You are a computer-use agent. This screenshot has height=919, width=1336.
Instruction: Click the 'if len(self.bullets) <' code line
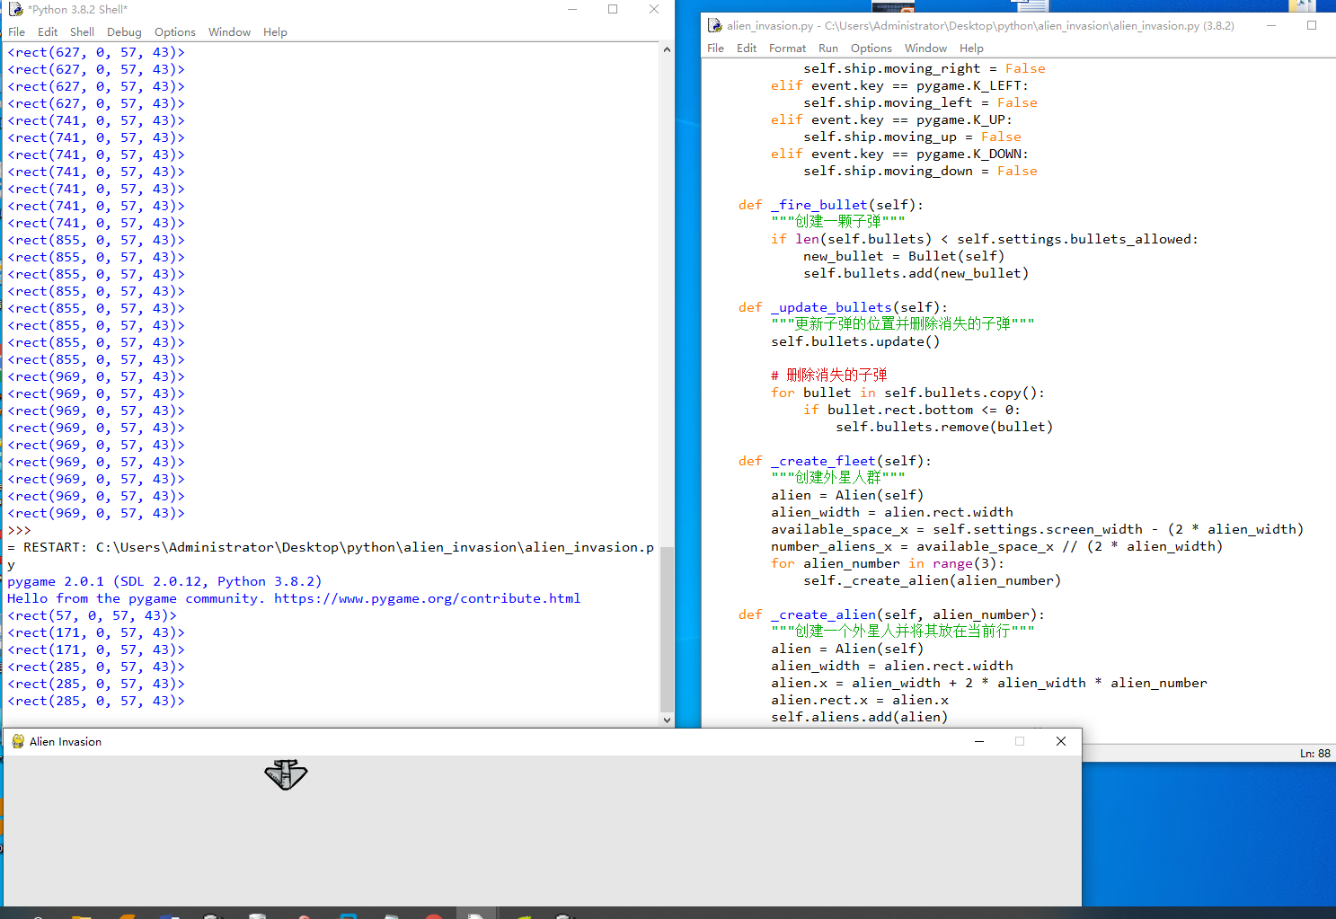click(985, 239)
